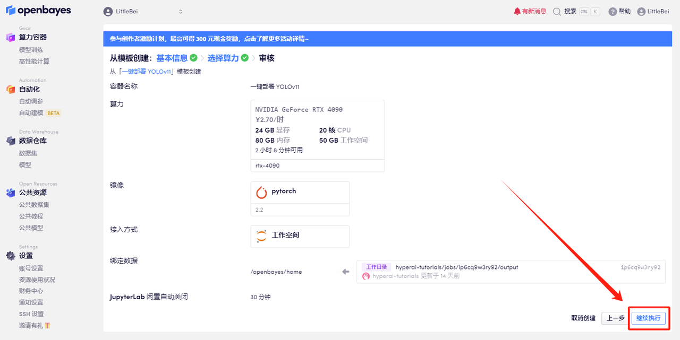This screenshot has width=680, height=340.
Task: Click the openbayes logo icon
Action: (x=11, y=11)
